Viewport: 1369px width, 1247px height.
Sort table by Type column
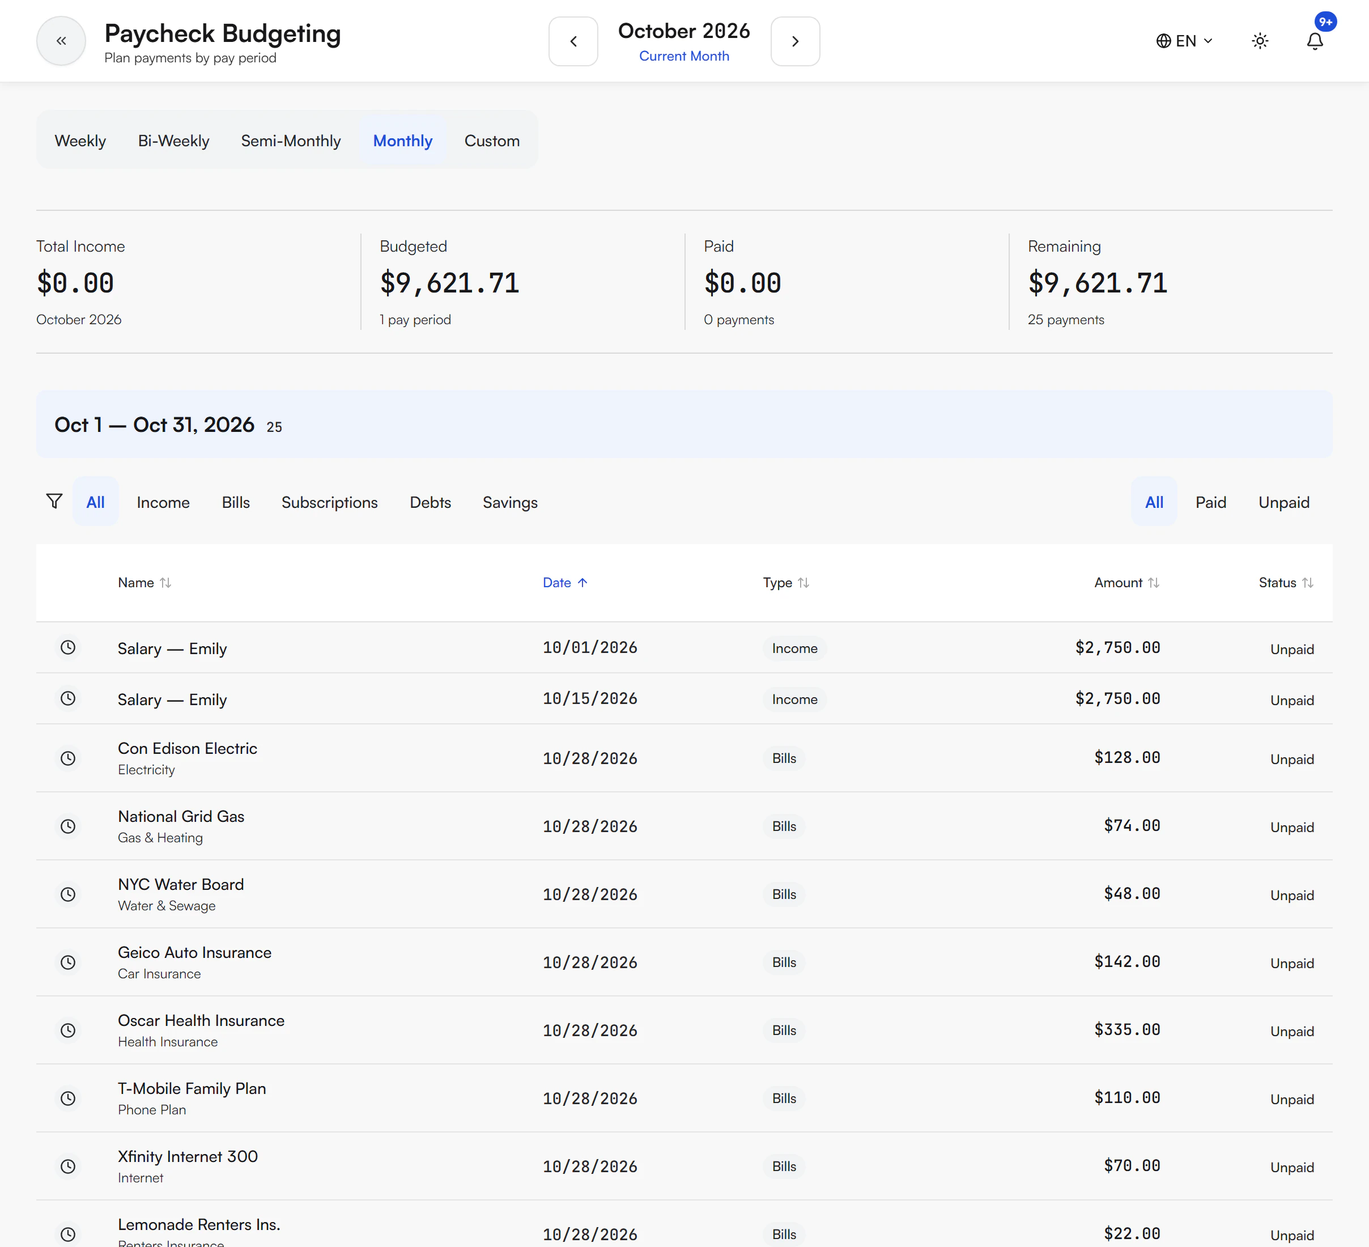pos(786,583)
